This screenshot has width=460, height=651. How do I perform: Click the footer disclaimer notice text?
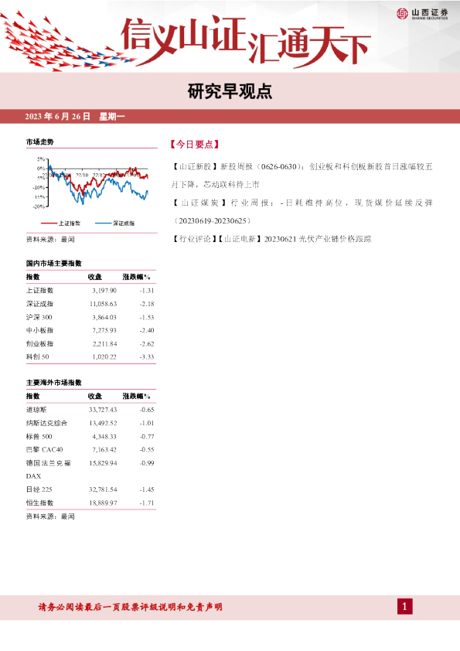click(131, 607)
